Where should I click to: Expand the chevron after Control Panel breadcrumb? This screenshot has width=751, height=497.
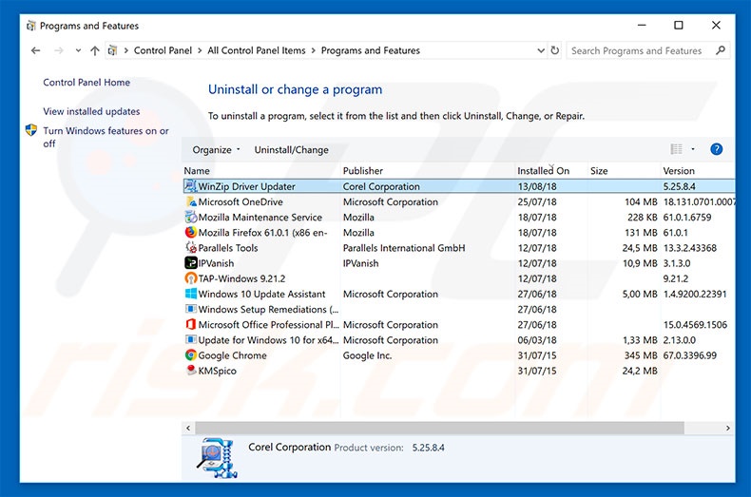pyautogui.click(x=200, y=50)
